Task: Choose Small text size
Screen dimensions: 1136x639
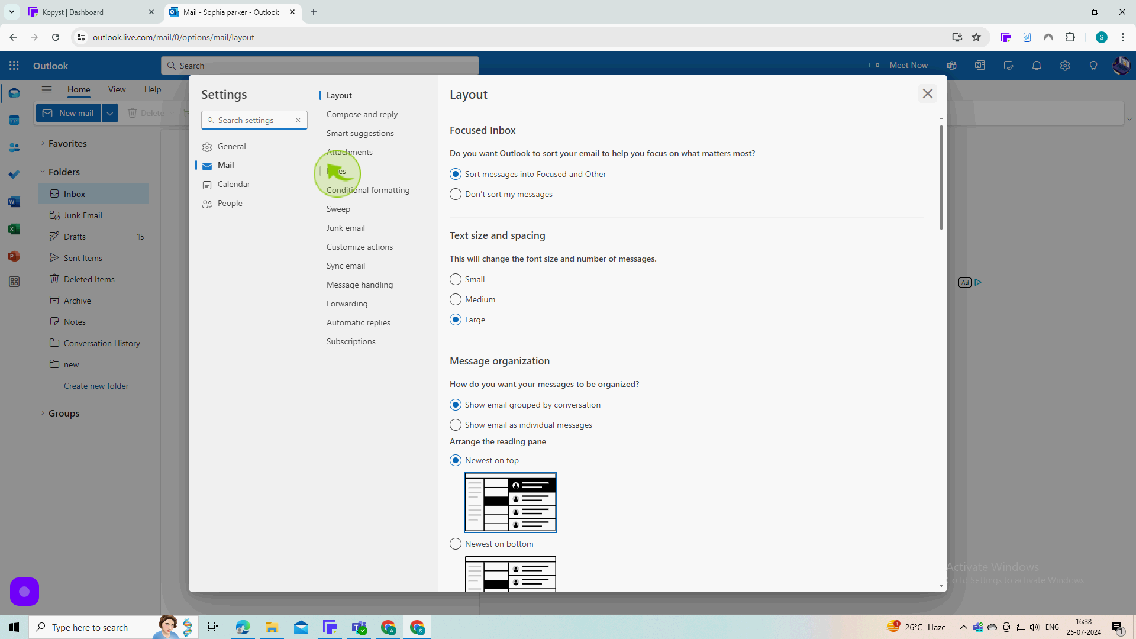Action: [x=456, y=279]
